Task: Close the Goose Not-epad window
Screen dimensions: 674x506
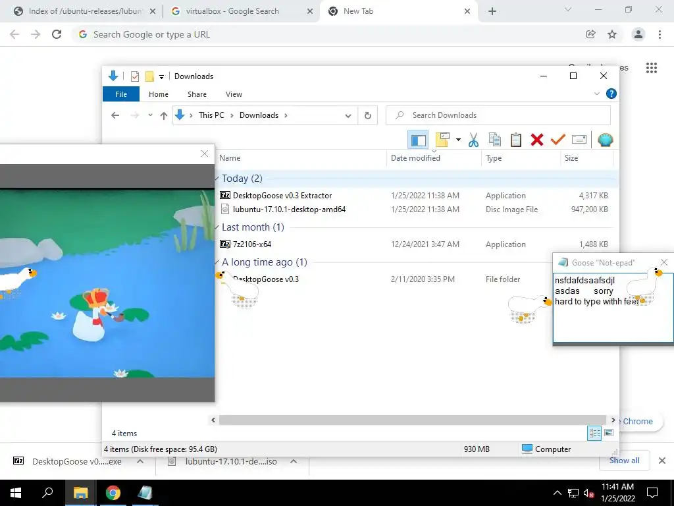Action: (x=664, y=262)
